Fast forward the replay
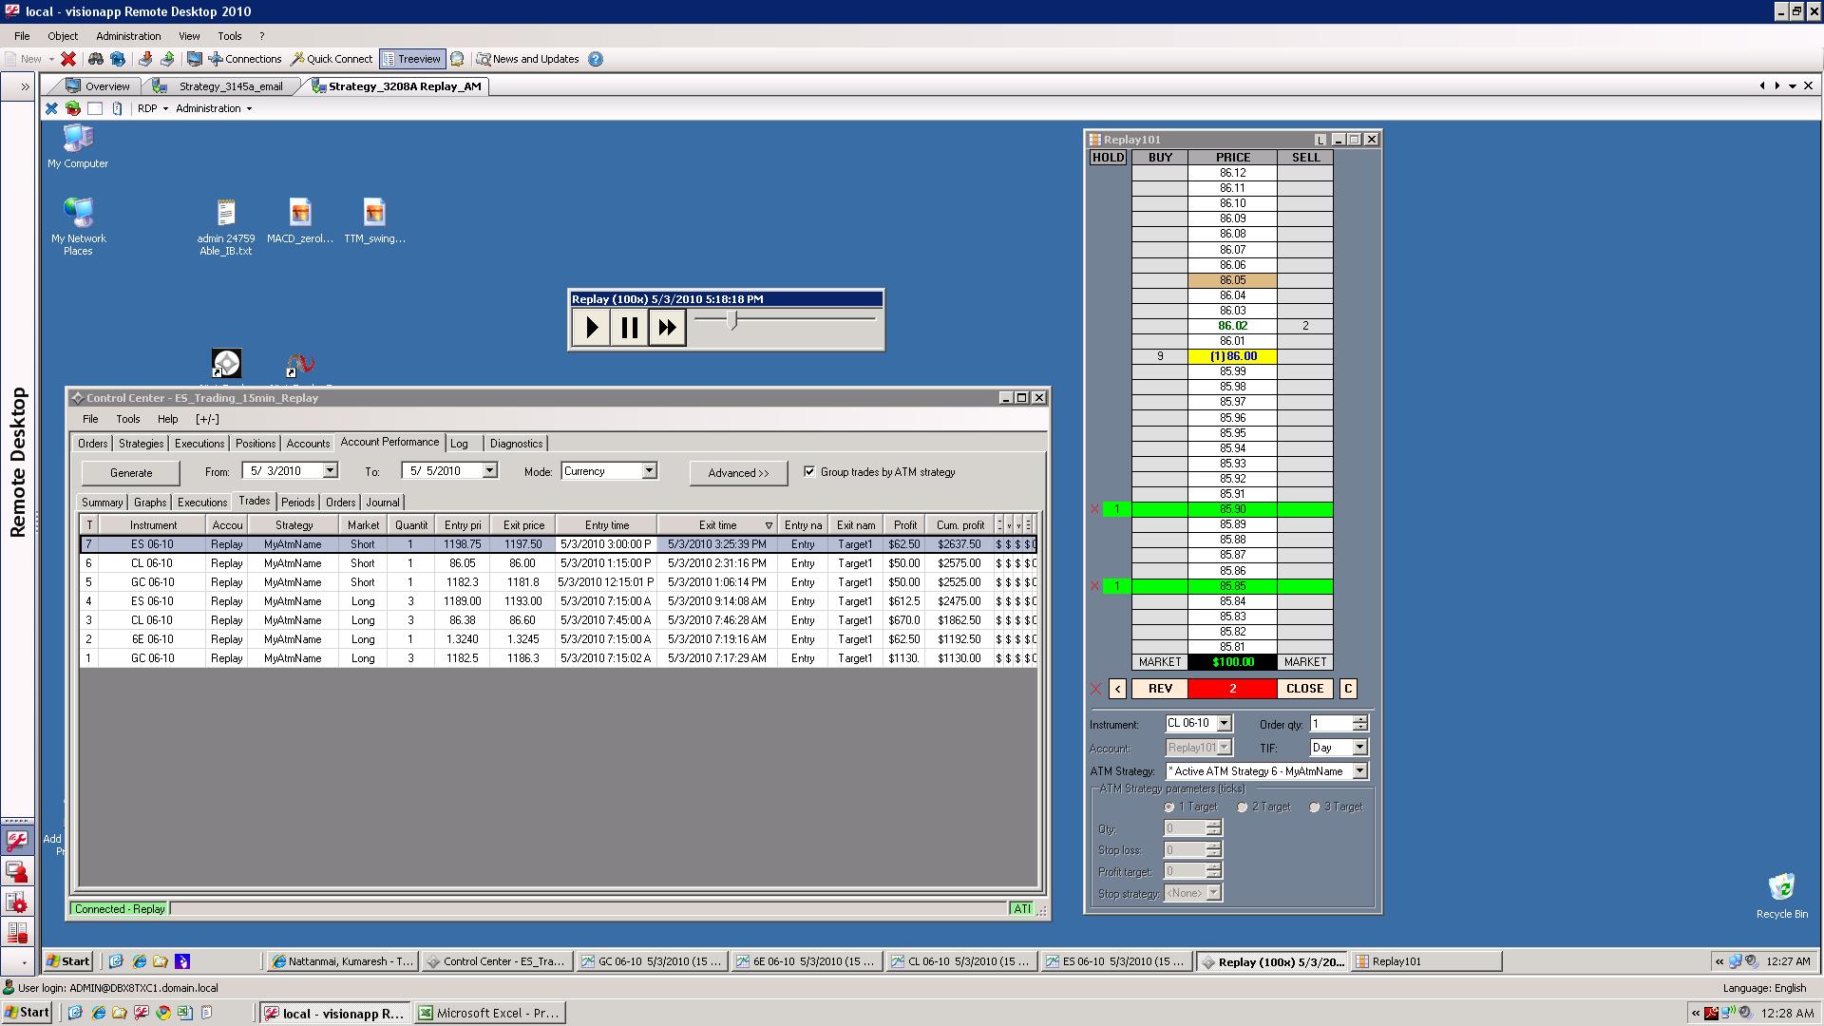Screen dimensions: 1824x1026 pyautogui.click(x=667, y=328)
